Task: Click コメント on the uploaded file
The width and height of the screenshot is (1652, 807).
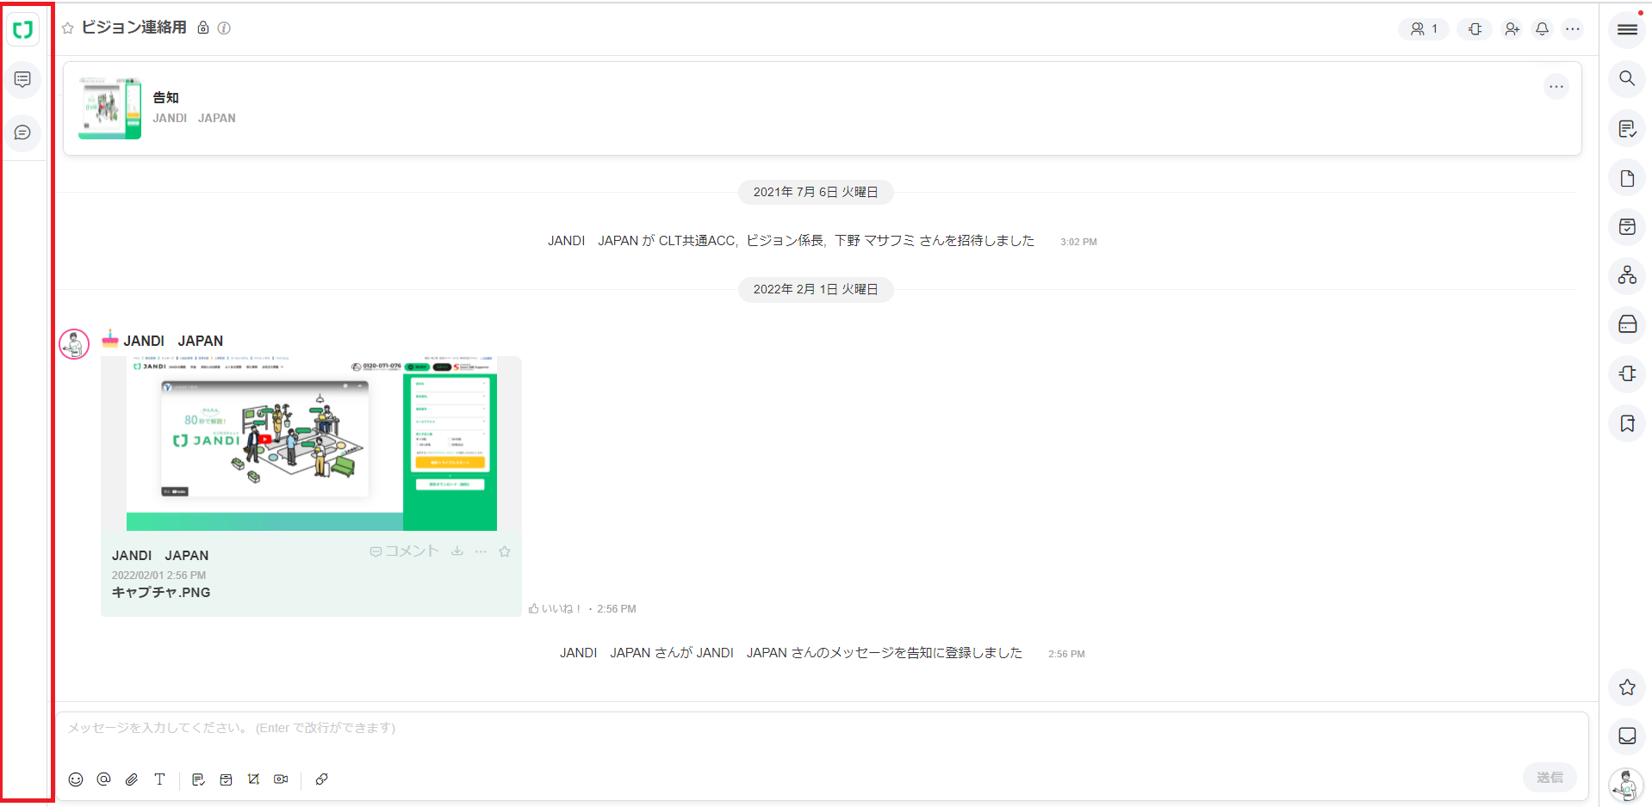Action: pos(405,551)
